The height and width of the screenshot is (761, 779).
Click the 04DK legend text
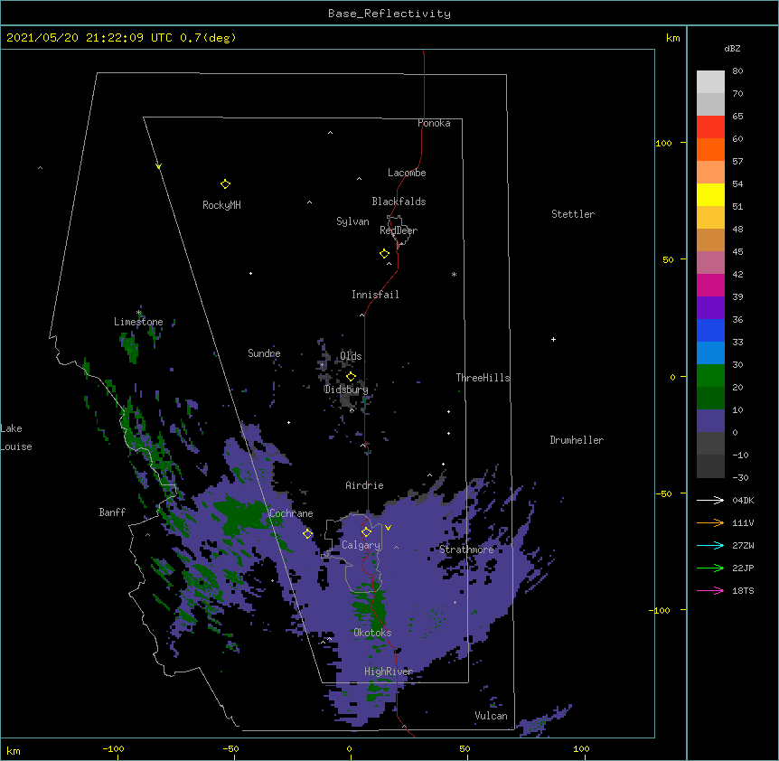[x=743, y=500]
